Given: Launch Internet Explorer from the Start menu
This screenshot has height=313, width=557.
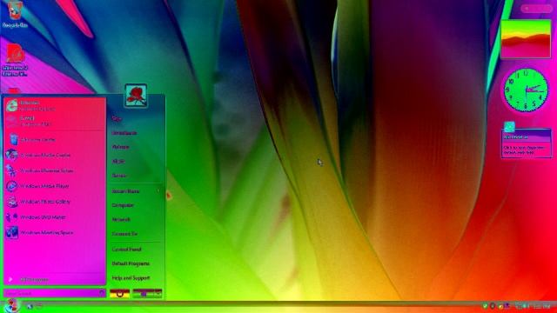Looking at the screenshot, I should pyautogui.click(x=55, y=105).
